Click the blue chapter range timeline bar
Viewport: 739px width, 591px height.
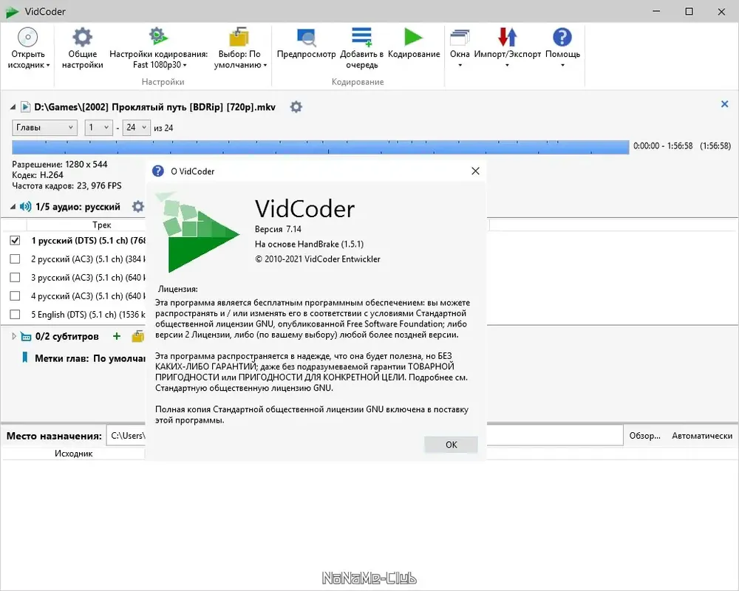pos(320,147)
